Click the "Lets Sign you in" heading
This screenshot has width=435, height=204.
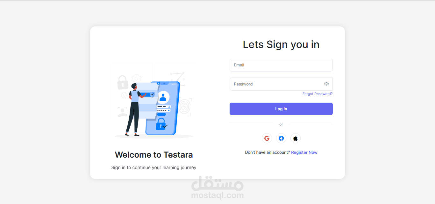pos(281,44)
